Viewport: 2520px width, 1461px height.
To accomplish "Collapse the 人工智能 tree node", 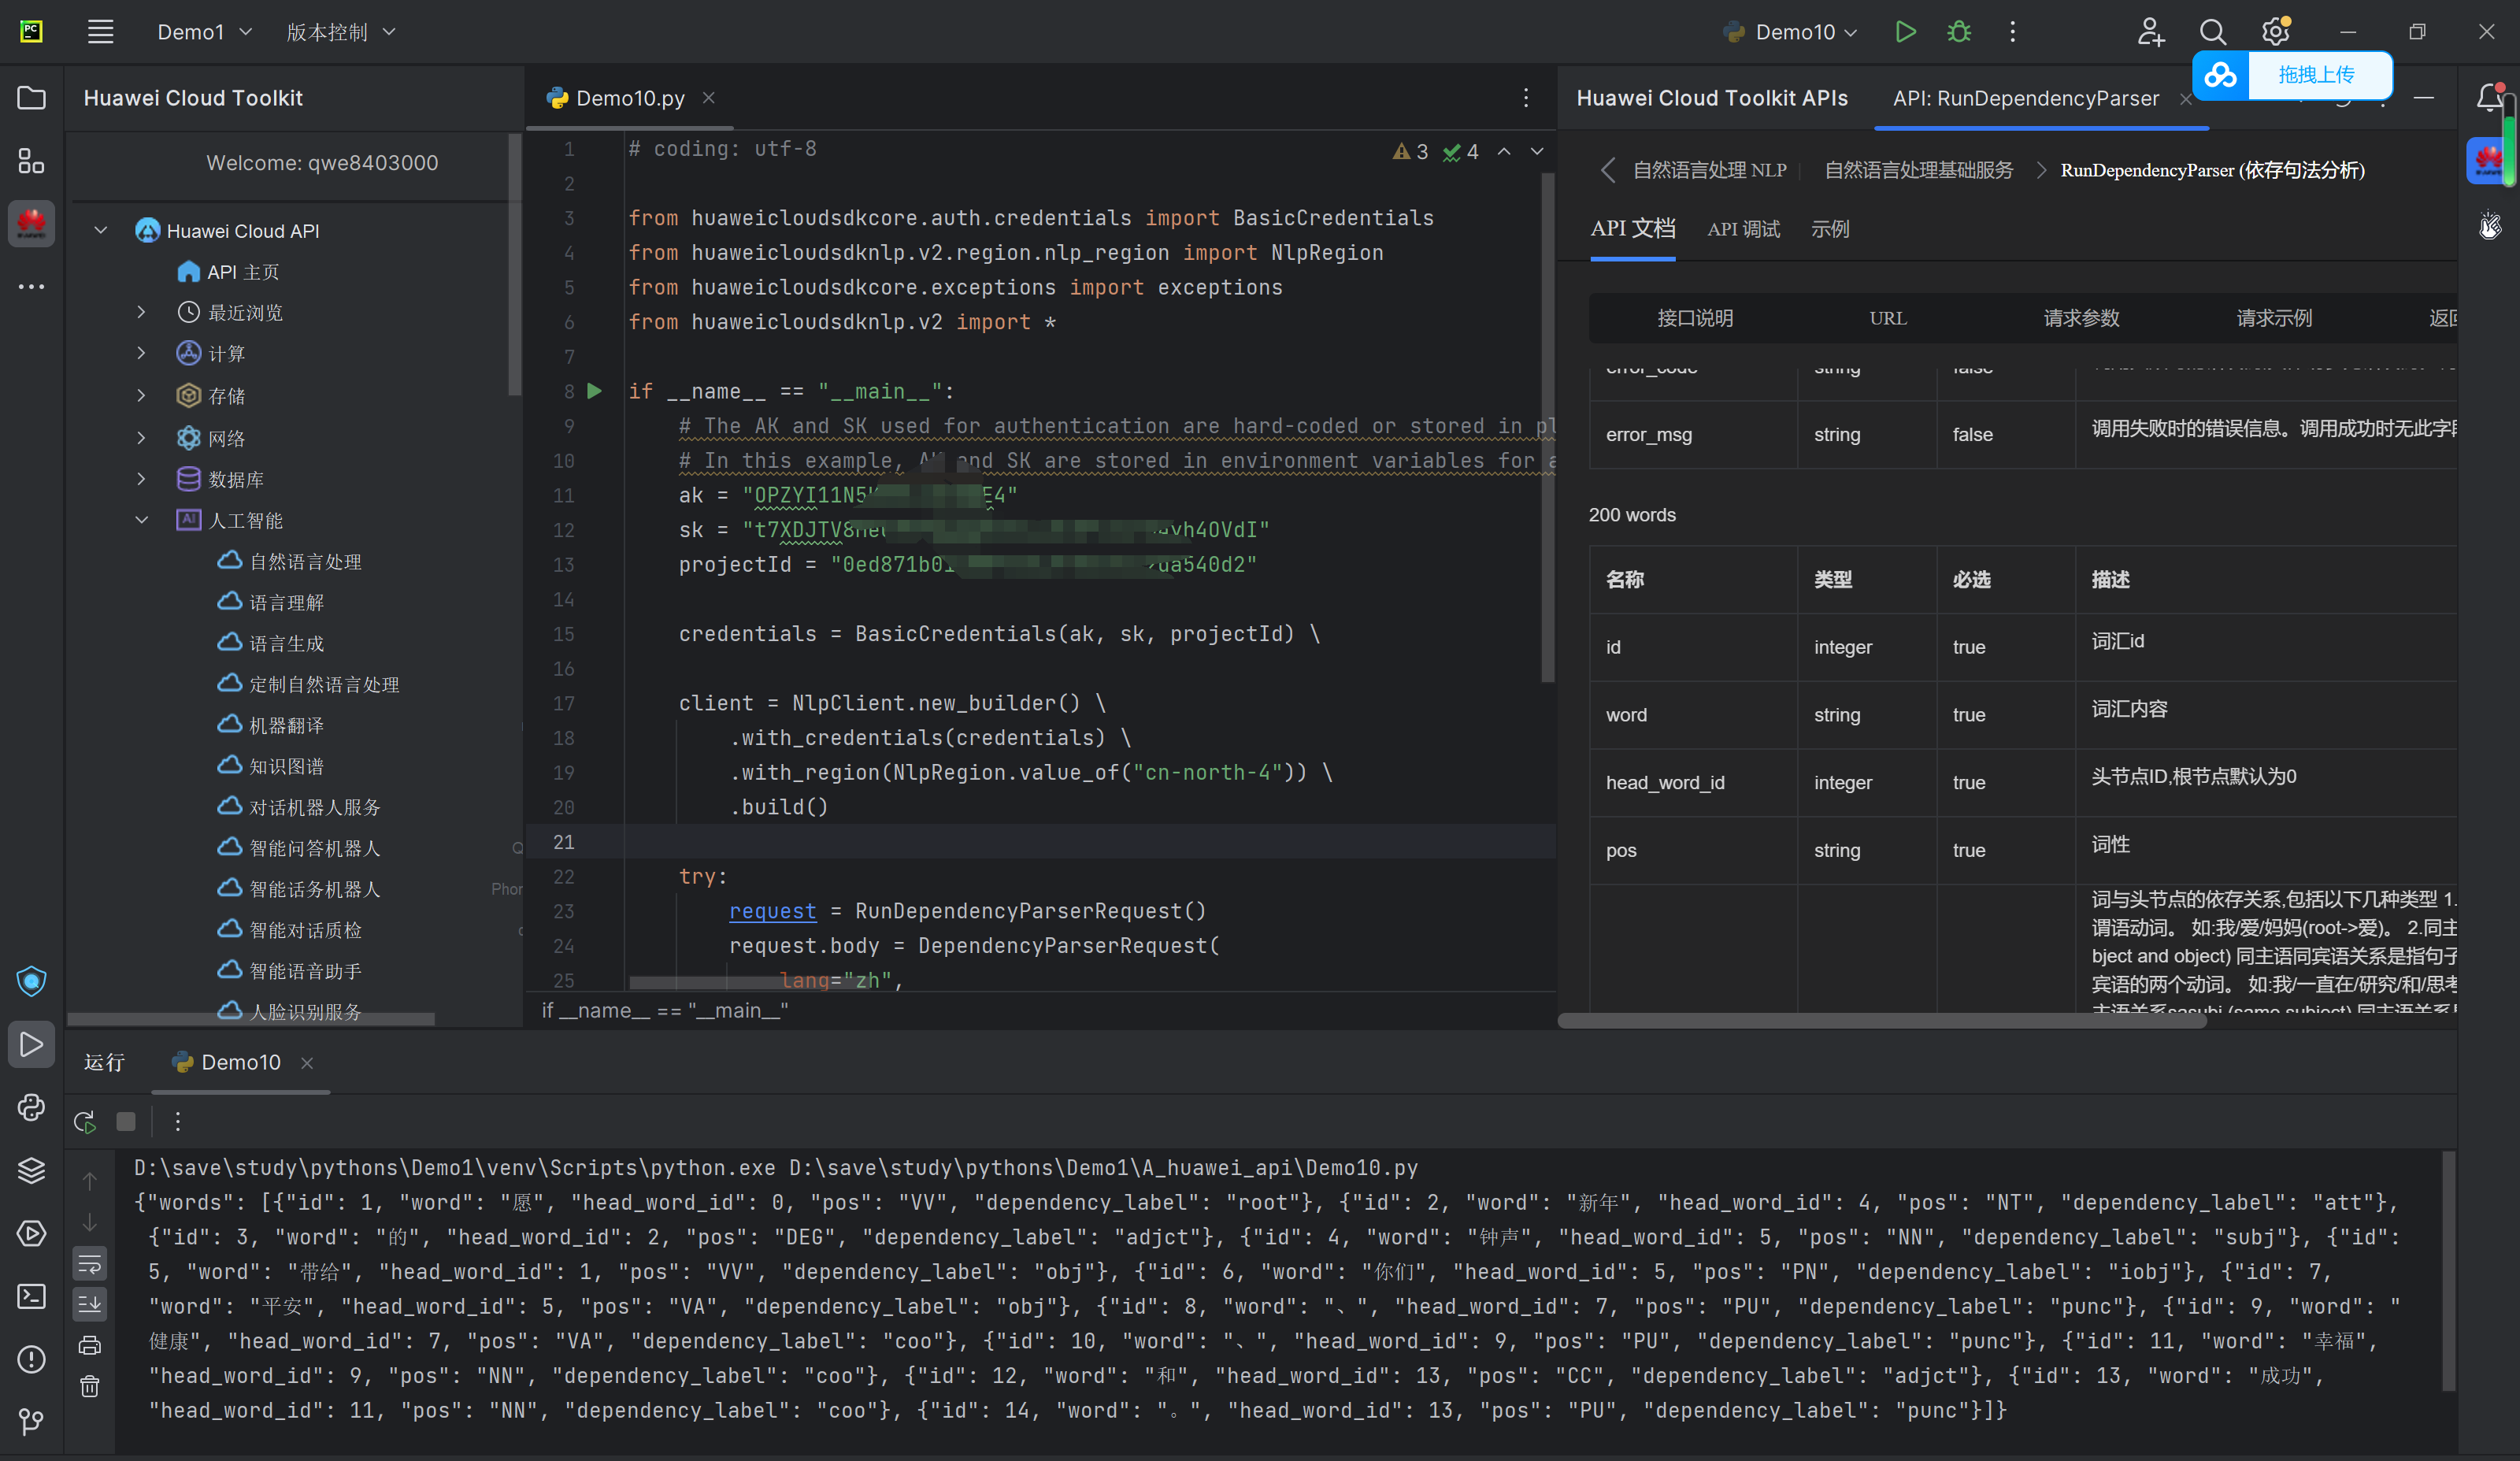I will point(141,520).
